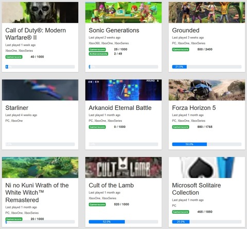Click the Gamerscore badge on Arkanoid card
This screenshot has width=247, height=229.
(x=97, y=127)
